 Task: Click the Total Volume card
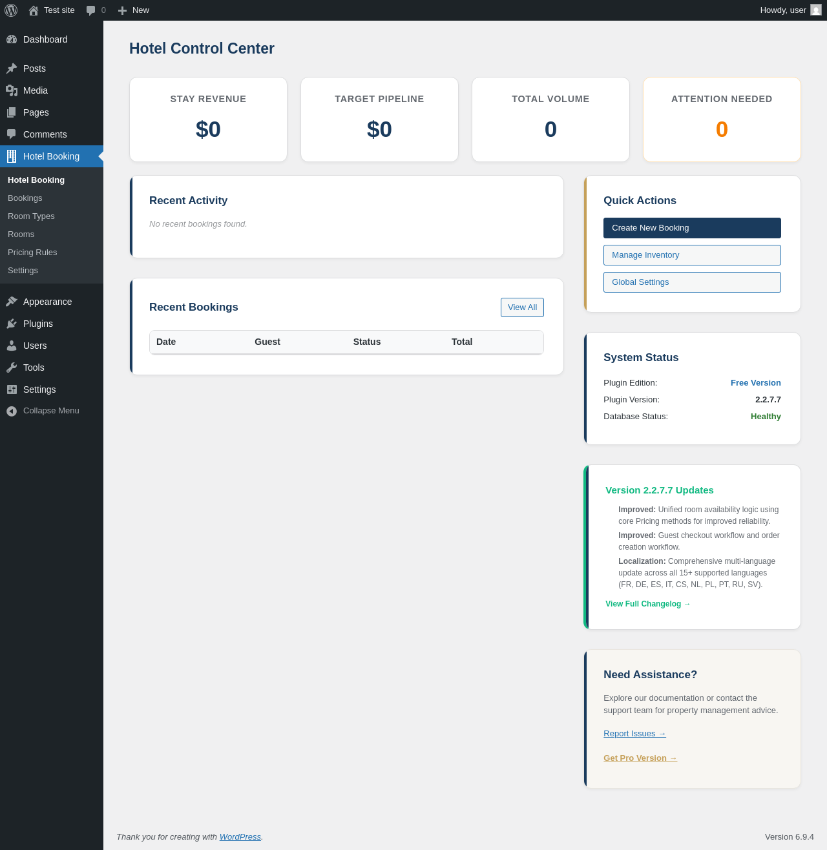[x=550, y=119]
